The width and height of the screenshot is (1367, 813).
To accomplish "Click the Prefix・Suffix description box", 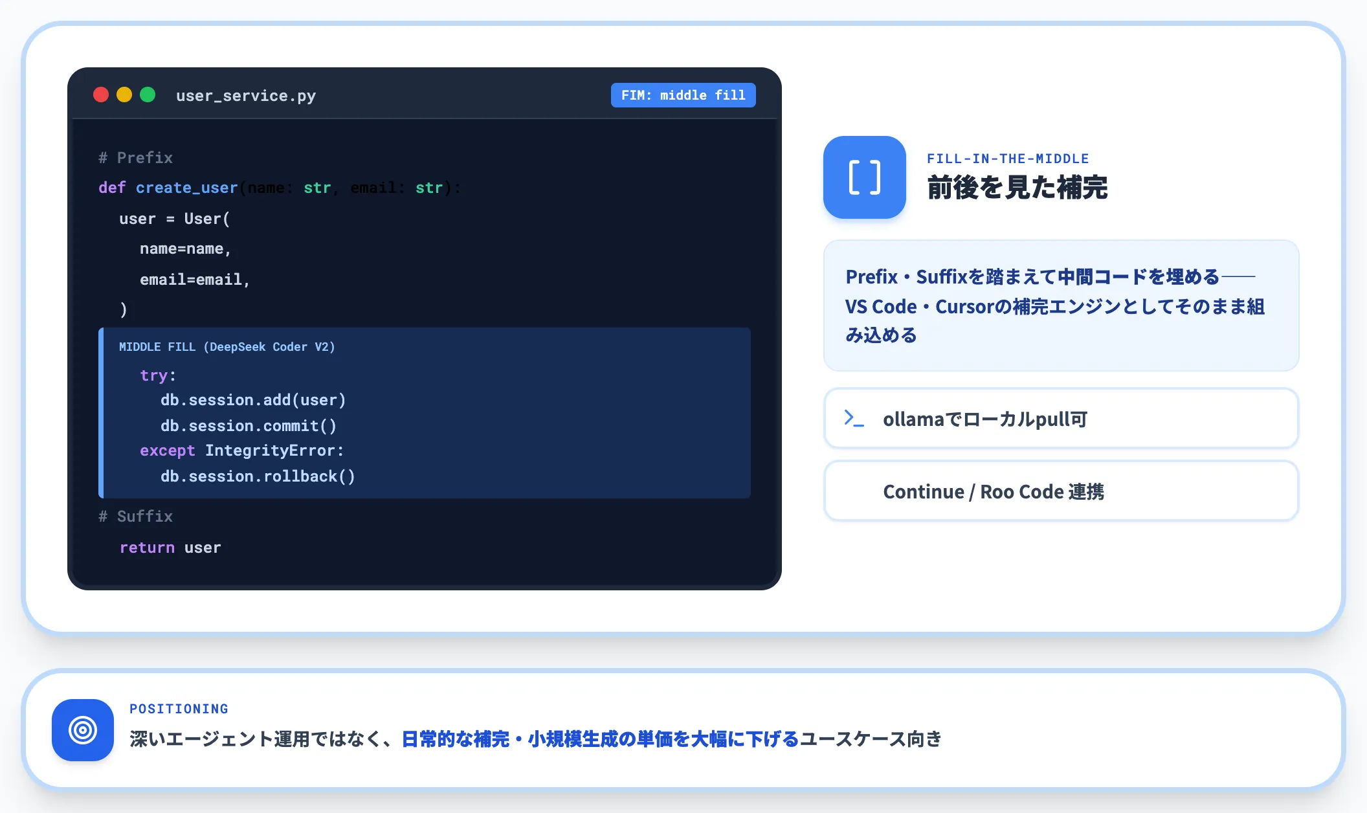I will pyautogui.click(x=1061, y=306).
